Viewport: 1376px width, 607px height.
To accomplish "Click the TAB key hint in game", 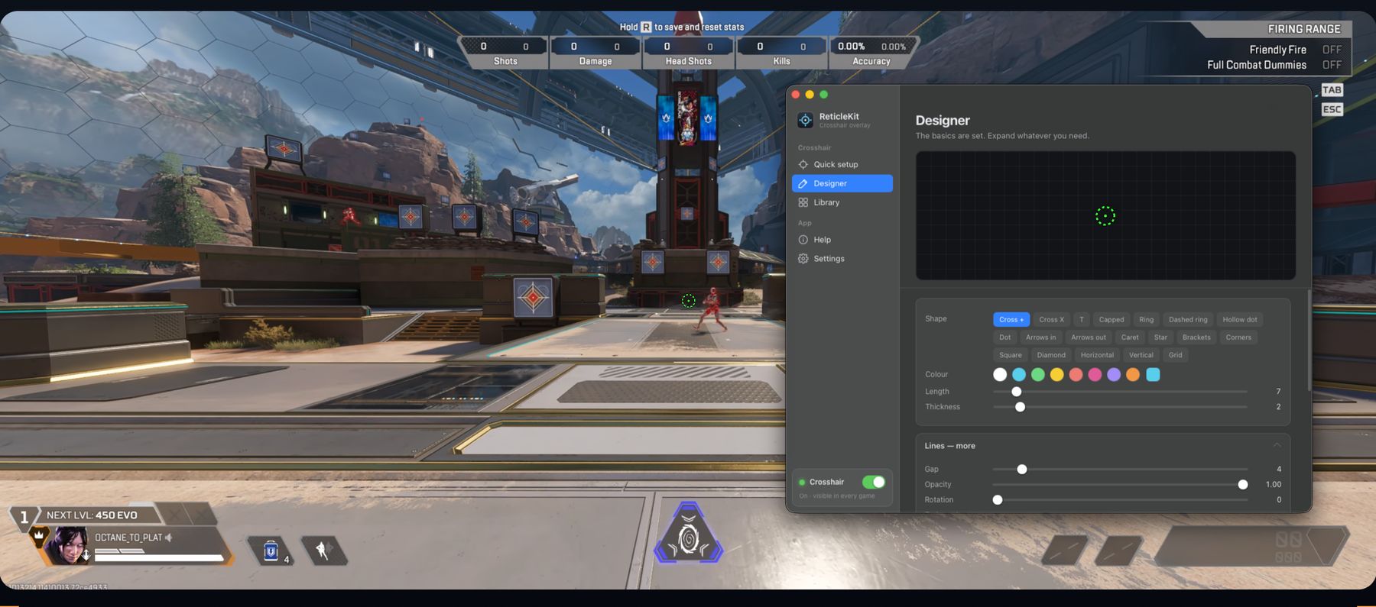I will click(x=1332, y=90).
